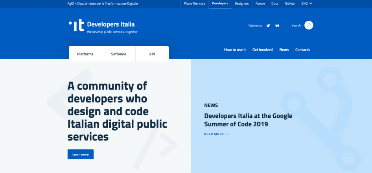Click the round search magnifier icon
Image resolution: width=372 pixels, height=173 pixels.
coord(309,25)
